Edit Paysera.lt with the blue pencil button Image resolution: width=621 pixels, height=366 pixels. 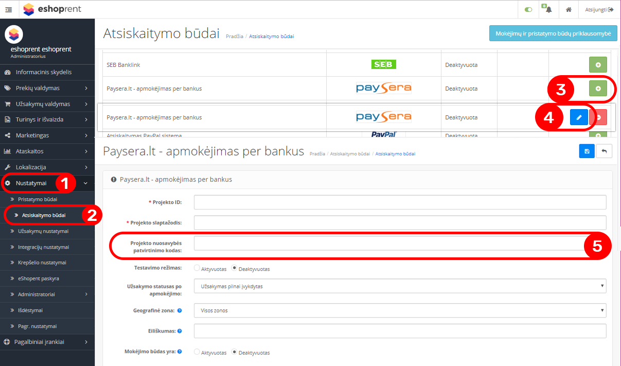[x=579, y=117]
